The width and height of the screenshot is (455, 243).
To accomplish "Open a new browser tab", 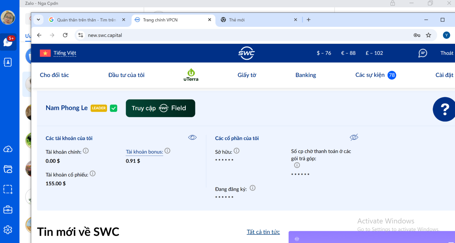I will pyautogui.click(x=309, y=20).
